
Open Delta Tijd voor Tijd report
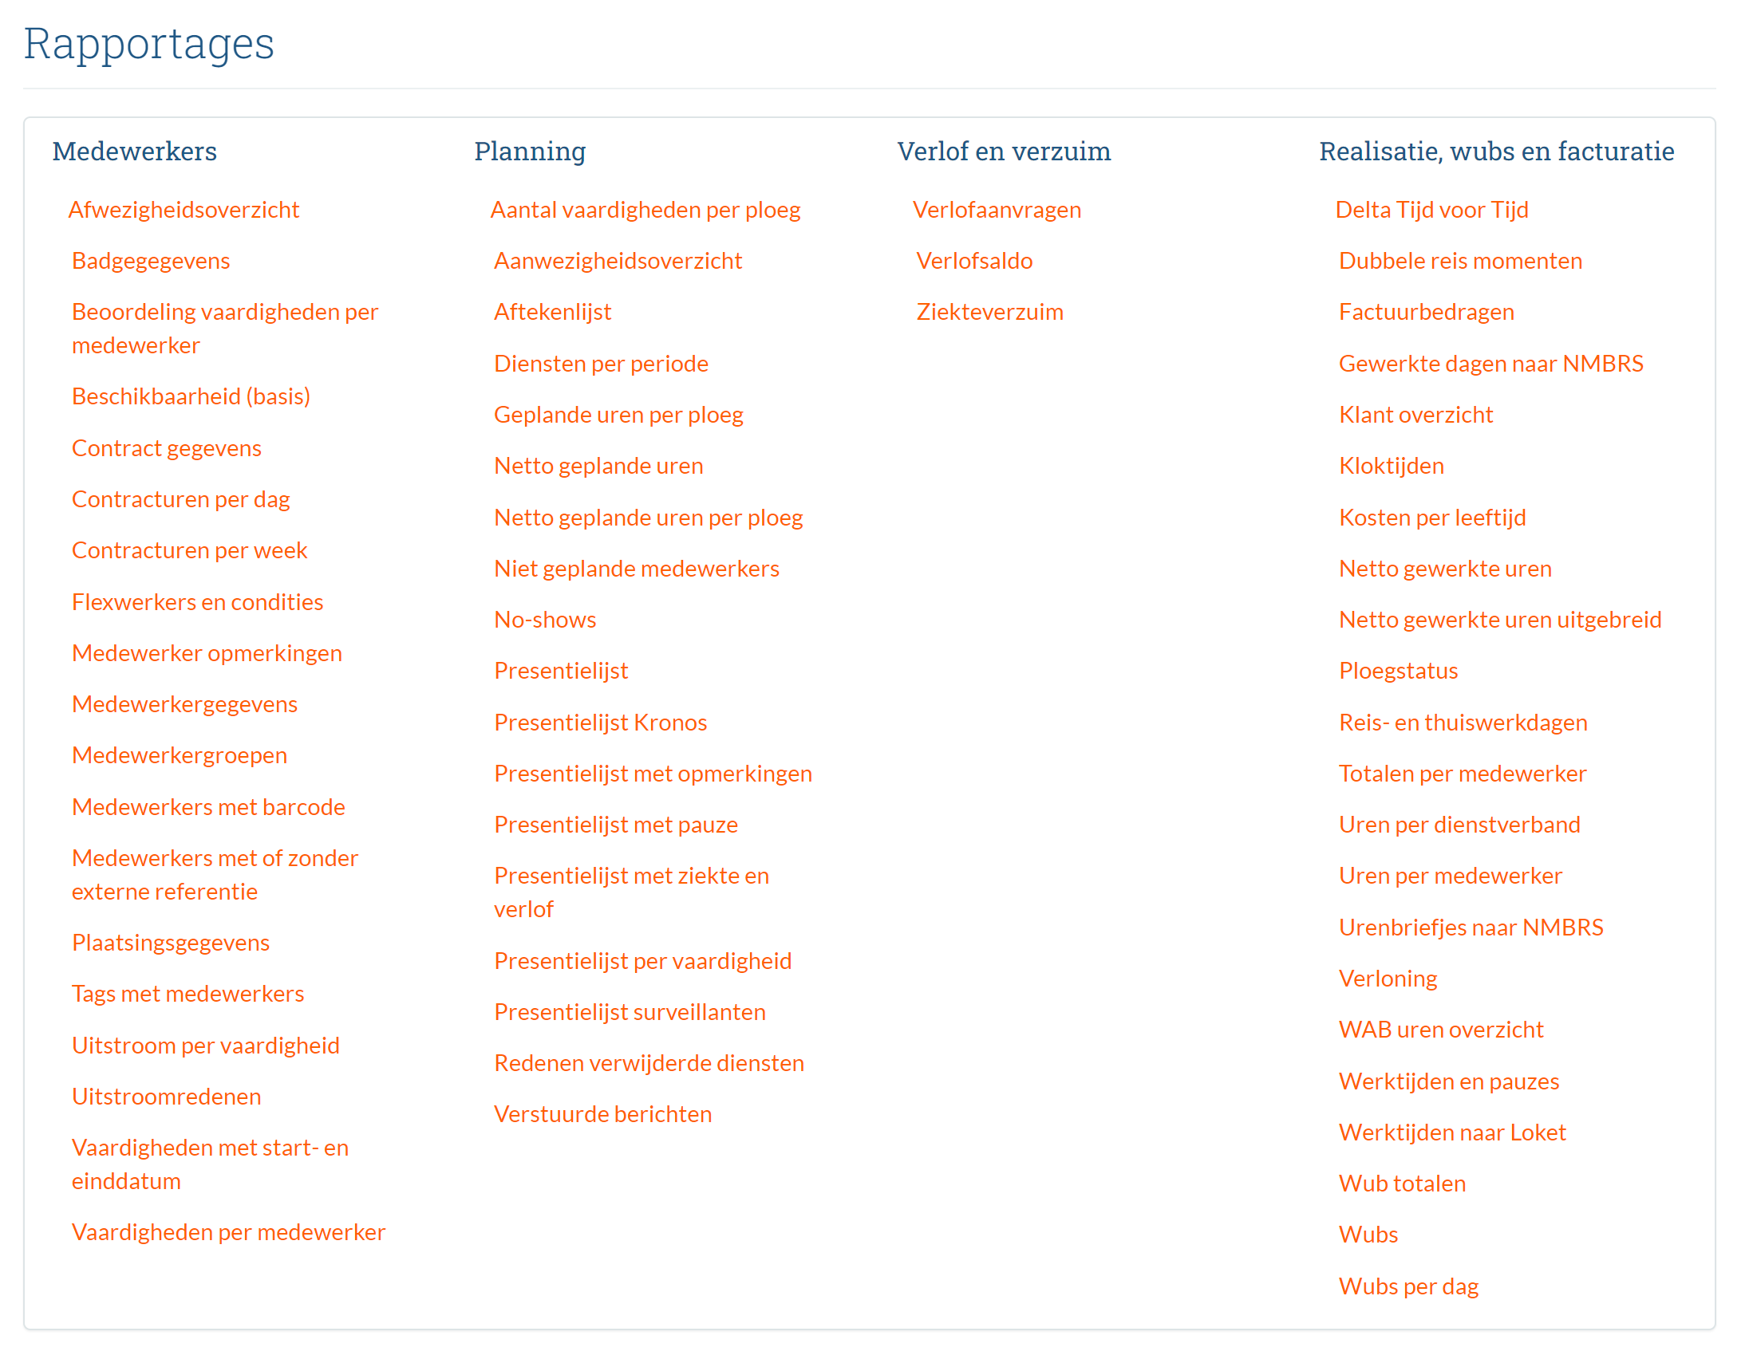pos(1431,210)
